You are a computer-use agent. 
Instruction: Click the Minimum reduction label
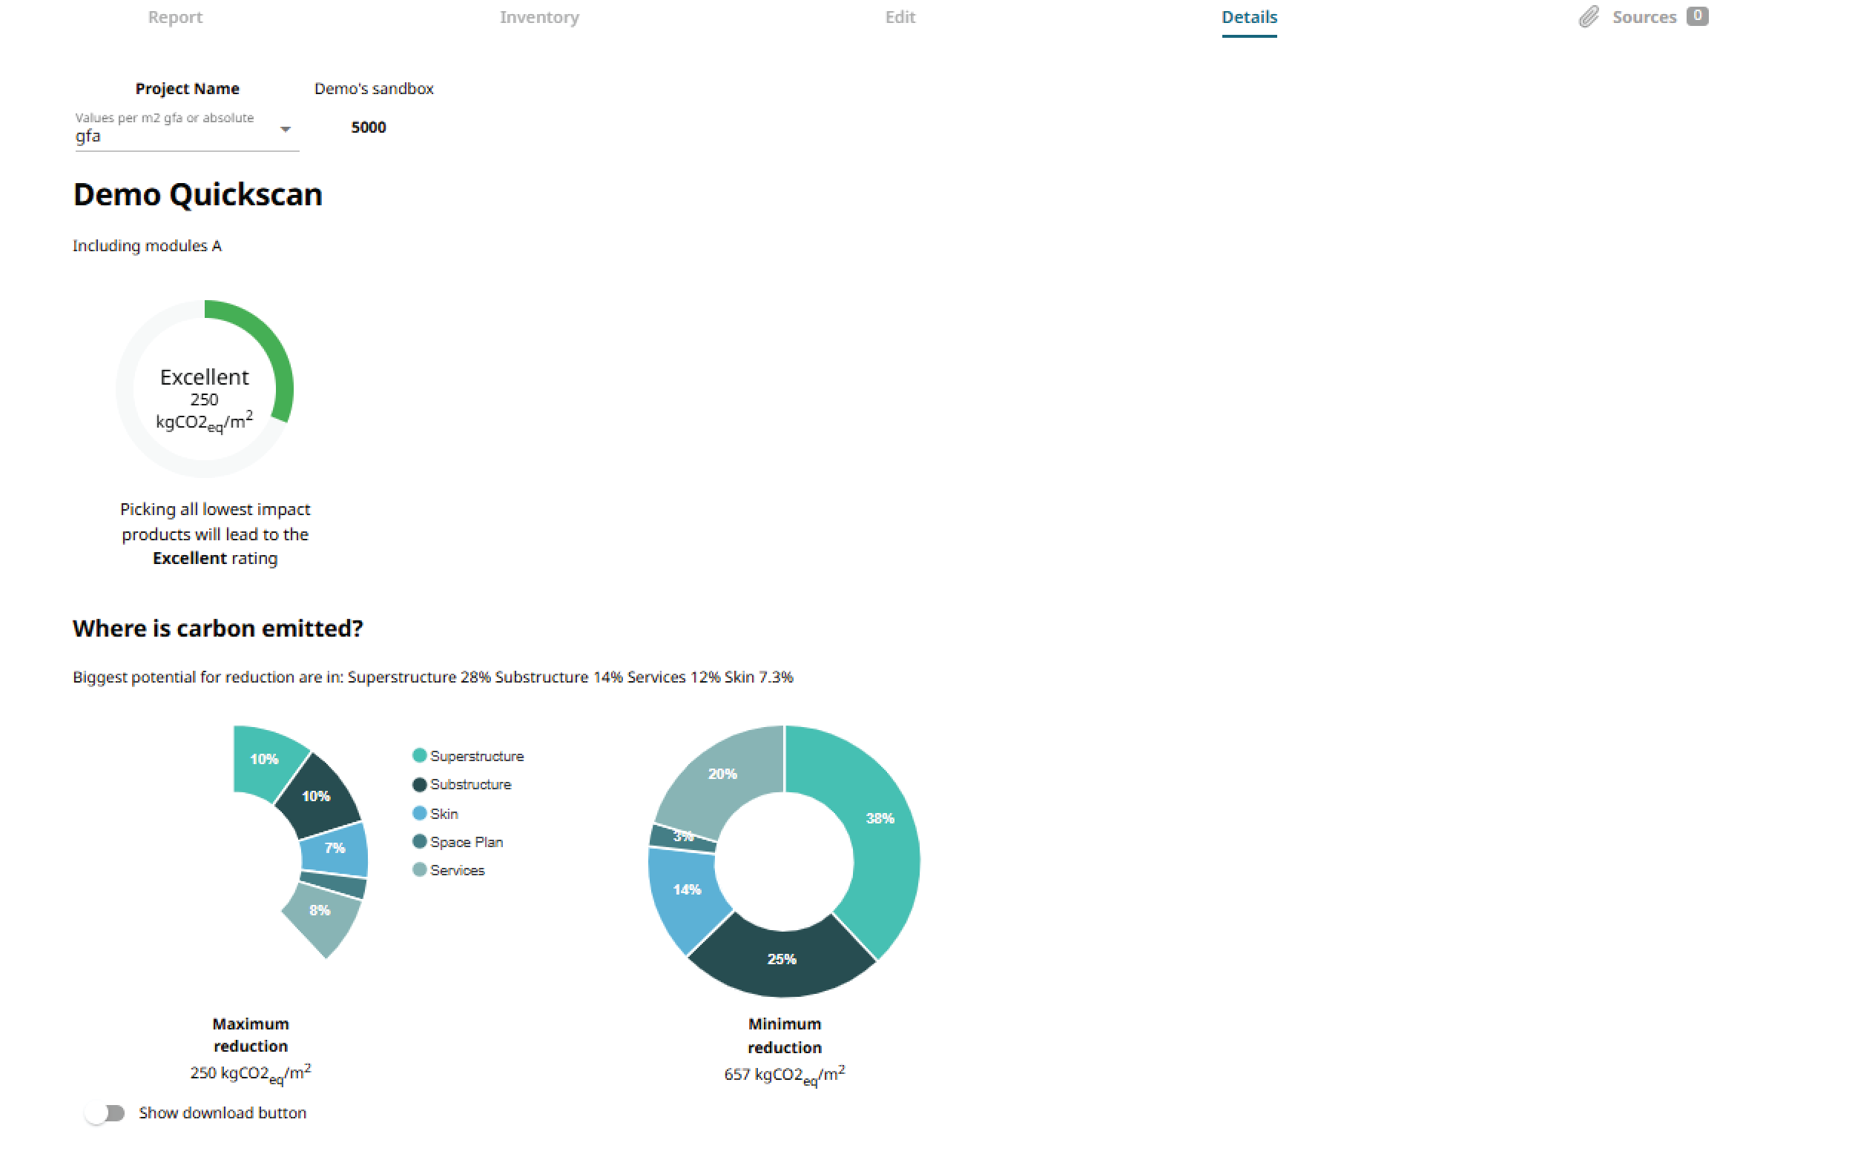pyautogui.click(x=785, y=1036)
